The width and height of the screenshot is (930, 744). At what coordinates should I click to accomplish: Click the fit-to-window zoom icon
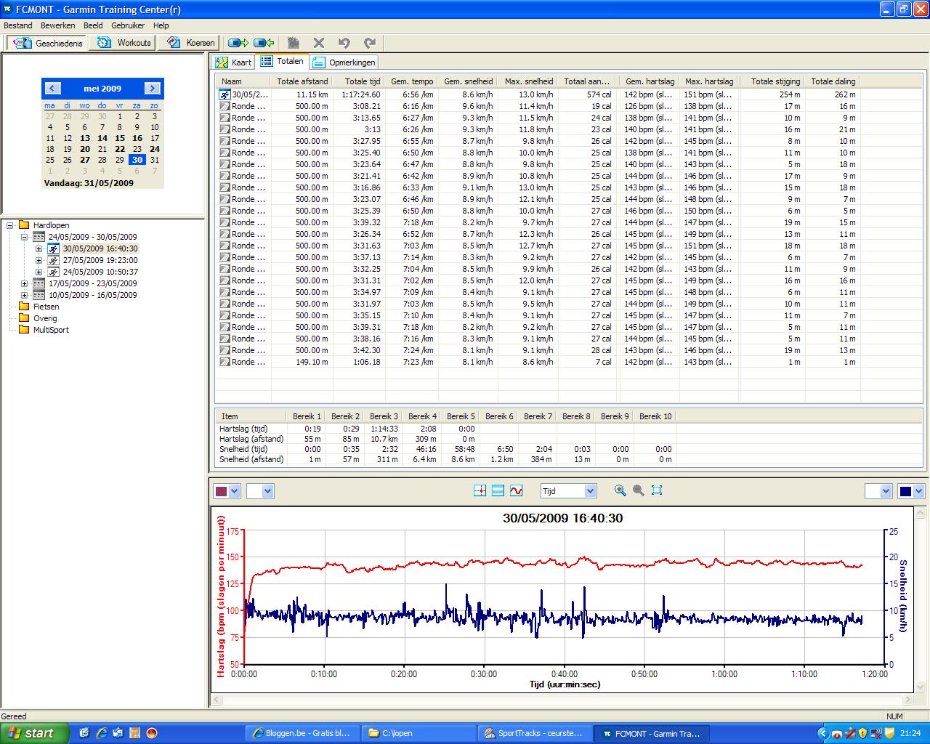point(657,490)
